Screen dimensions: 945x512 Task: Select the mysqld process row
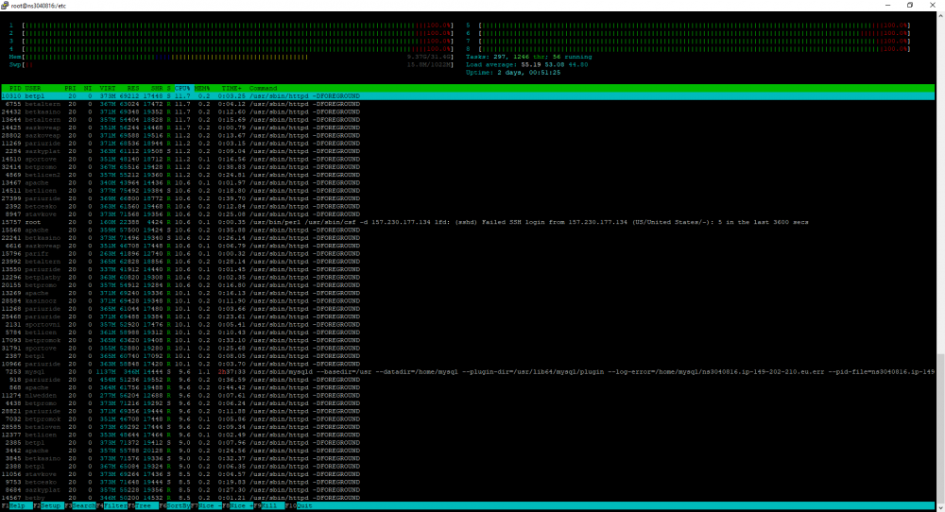click(x=468, y=371)
